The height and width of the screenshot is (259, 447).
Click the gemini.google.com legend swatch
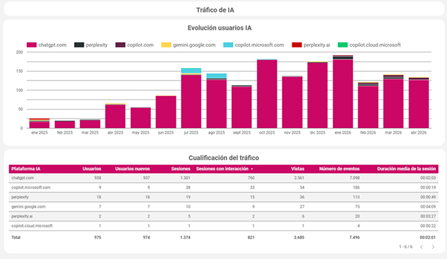point(166,45)
